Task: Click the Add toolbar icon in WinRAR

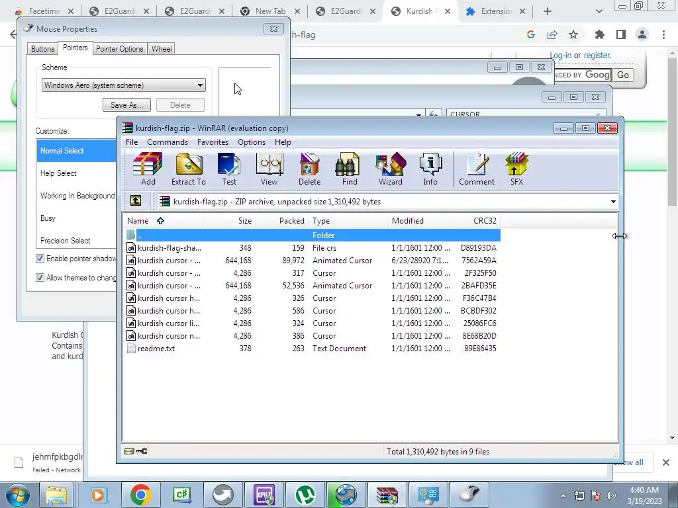Action: coord(148,169)
